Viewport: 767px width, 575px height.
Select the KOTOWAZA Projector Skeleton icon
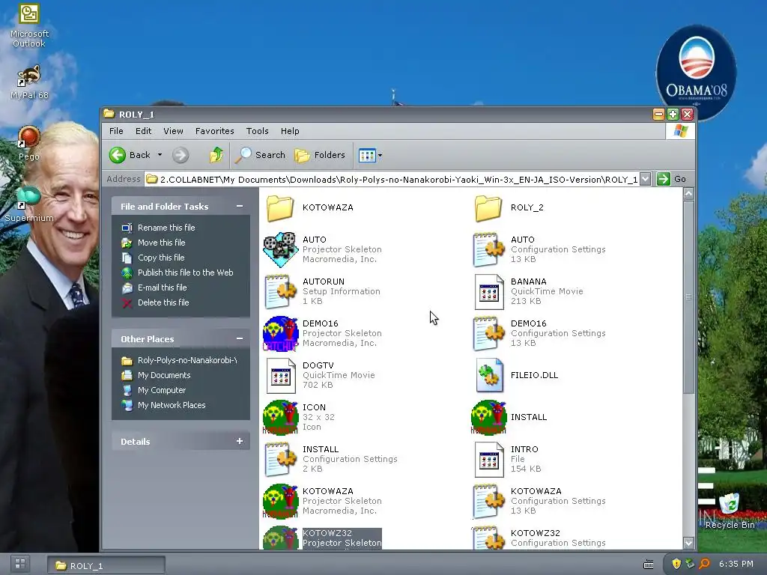point(280,501)
